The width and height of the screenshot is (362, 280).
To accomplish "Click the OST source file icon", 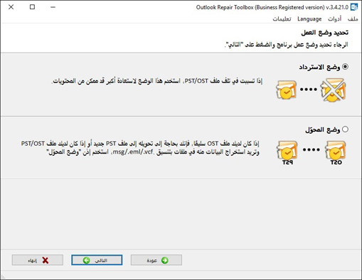I will pyautogui.click(x=336, y=153).
